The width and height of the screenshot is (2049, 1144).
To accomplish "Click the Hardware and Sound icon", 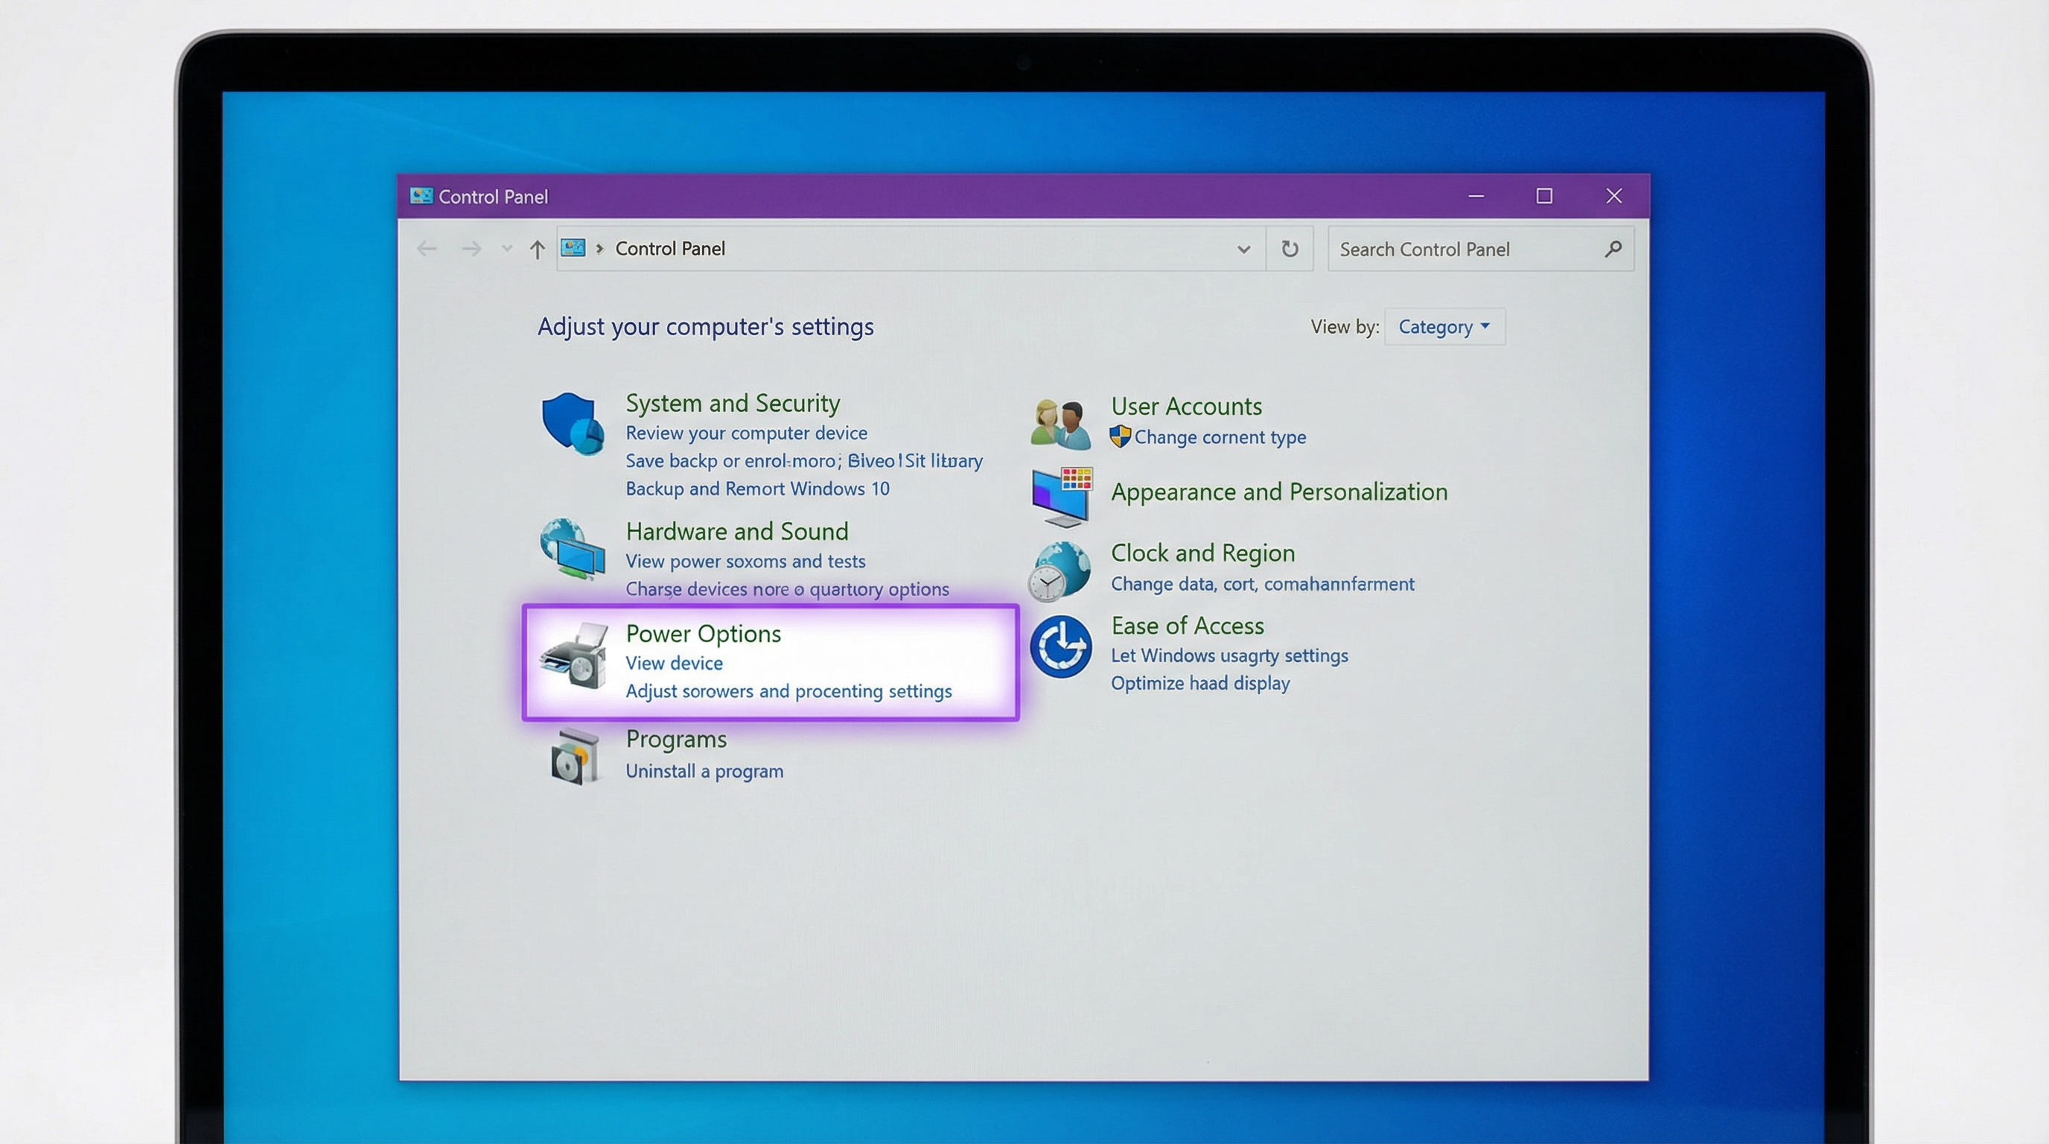I will click(573, 549).
